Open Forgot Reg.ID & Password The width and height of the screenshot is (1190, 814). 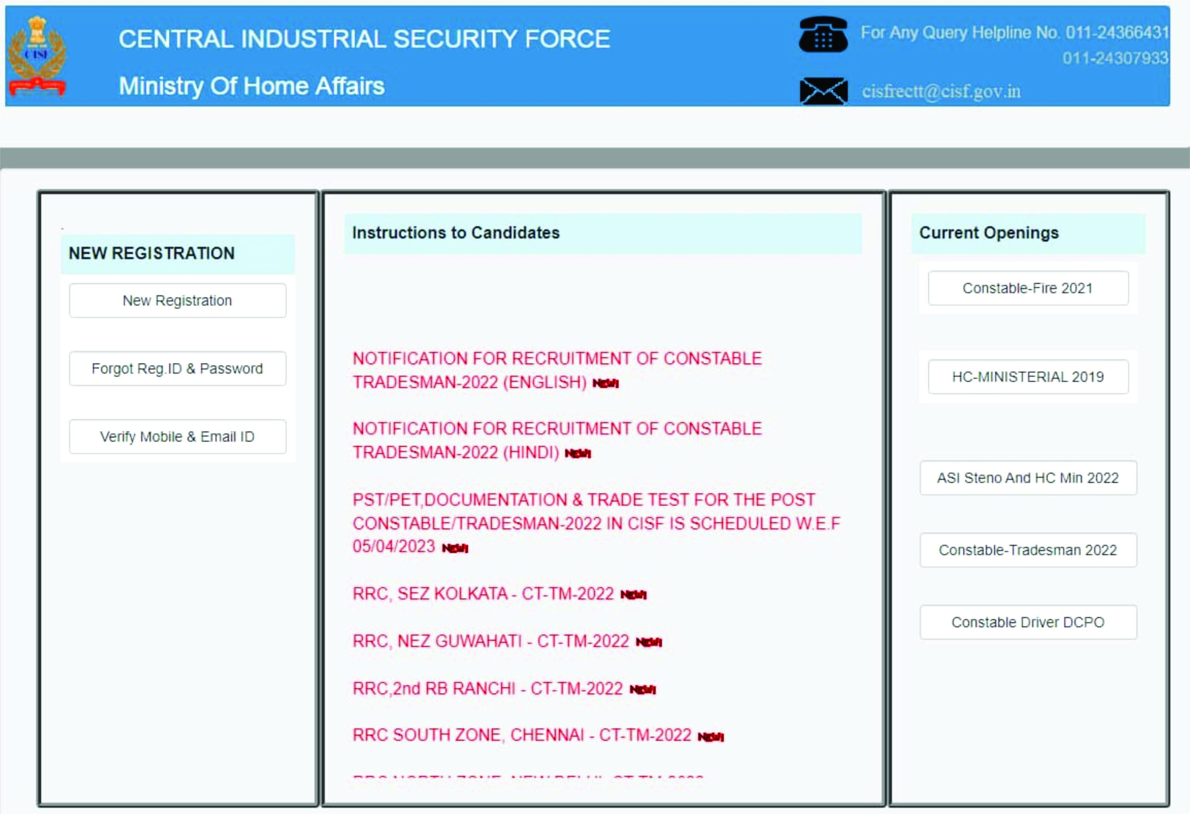pos(178,369)
